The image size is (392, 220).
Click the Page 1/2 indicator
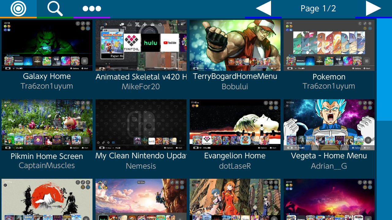coord(318,8)
